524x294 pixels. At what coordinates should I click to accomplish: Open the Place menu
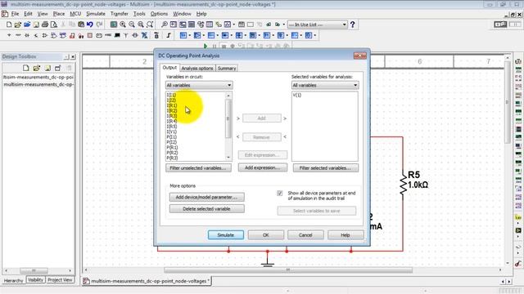tap(59, 14)
